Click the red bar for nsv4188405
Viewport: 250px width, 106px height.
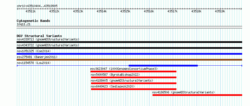134,83
